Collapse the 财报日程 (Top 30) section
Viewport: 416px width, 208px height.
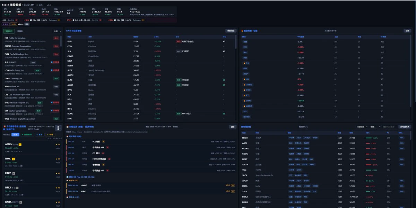(80, 177)
